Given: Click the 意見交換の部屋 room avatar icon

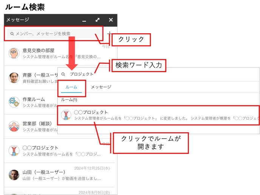Looking at the screenshot, I should (14, 53).
